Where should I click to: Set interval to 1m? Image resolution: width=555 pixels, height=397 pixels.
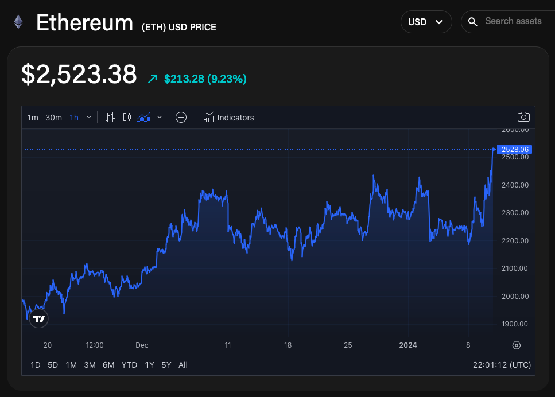[x=33, y=118]
